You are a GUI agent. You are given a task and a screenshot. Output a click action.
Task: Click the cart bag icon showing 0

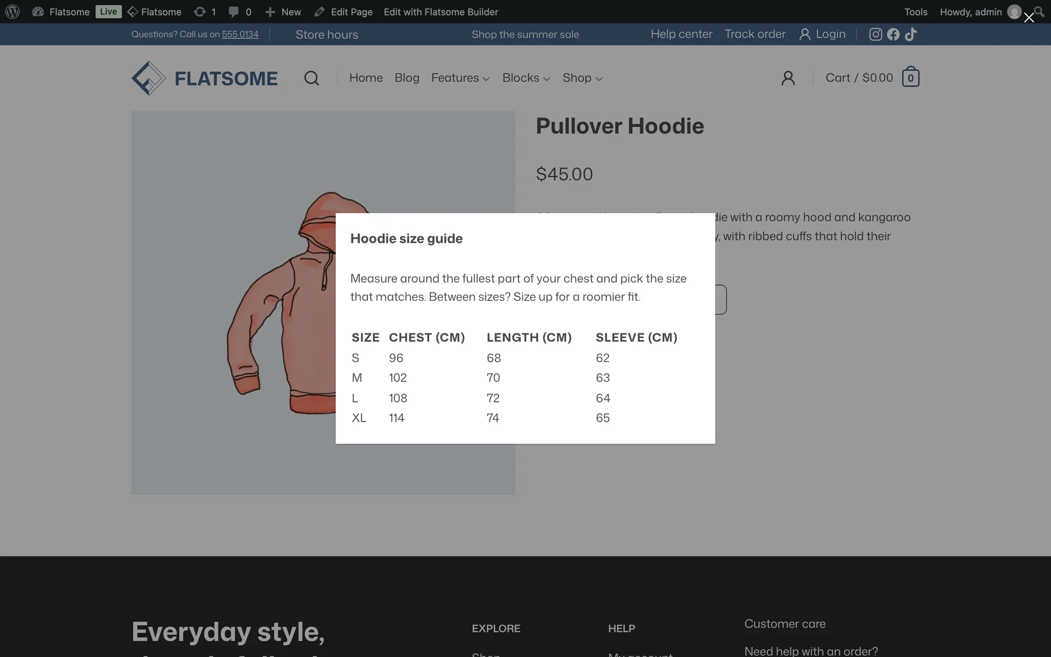(911, 77)
